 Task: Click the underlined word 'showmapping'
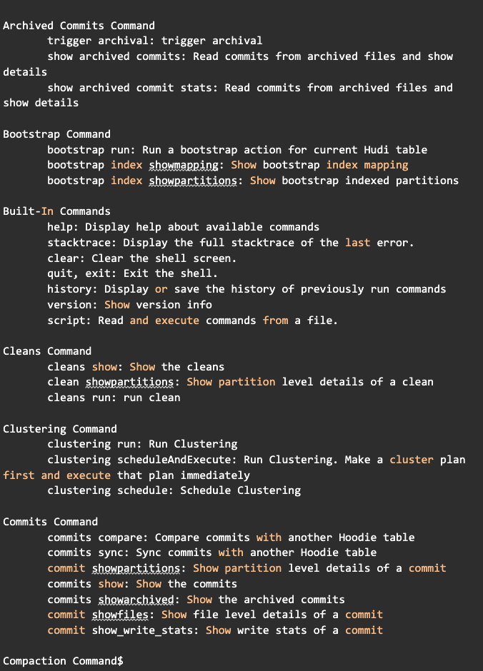[x=183, y=165]
